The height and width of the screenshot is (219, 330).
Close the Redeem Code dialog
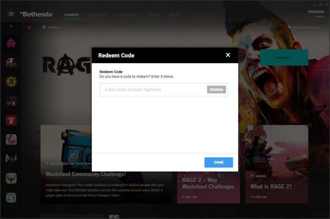pyautogui.click(x=228, y=55)
